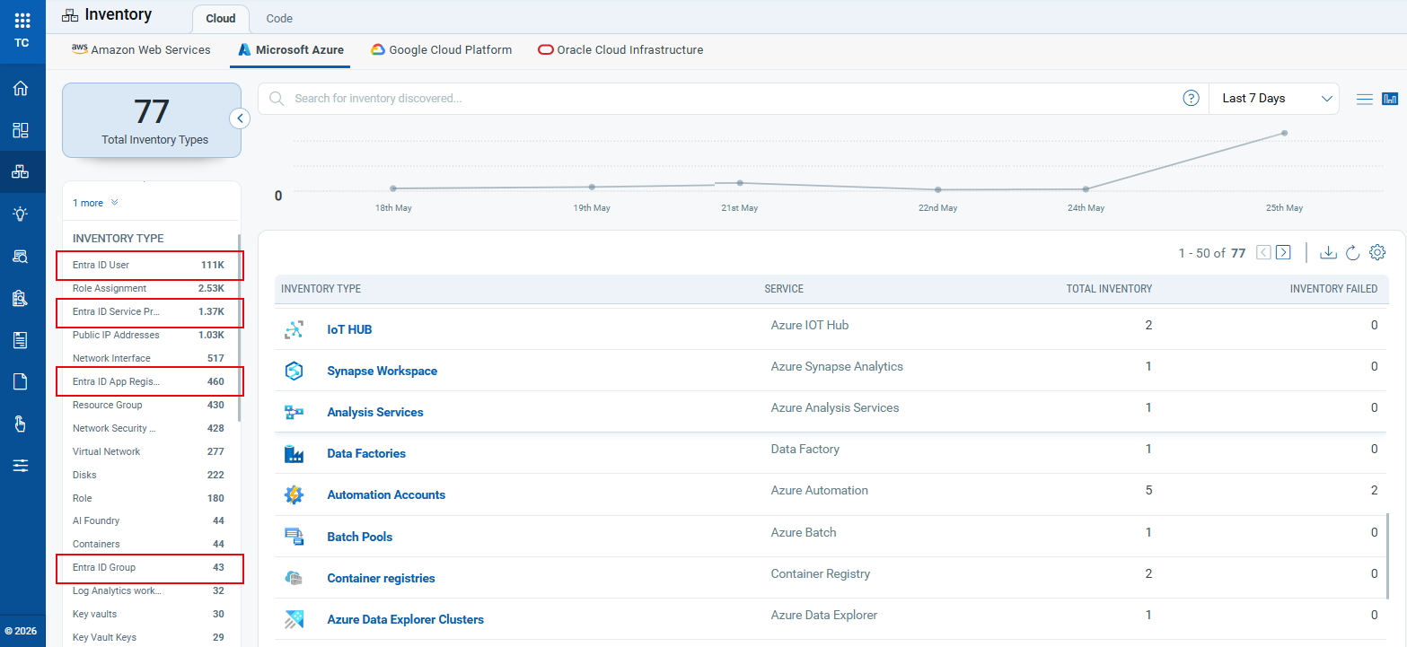Image resolution: width=1407 pixels, height=647 pixels.
Task: Open the Automation Accounts inventory link
Action: (x=386, y=494)
